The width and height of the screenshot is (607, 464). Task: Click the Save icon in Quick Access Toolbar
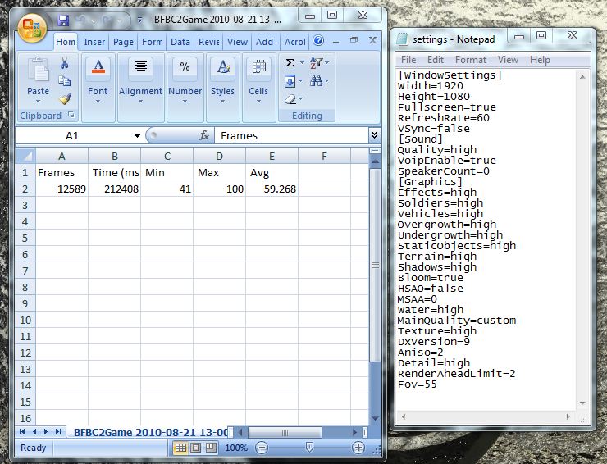[x=63, y=20]
